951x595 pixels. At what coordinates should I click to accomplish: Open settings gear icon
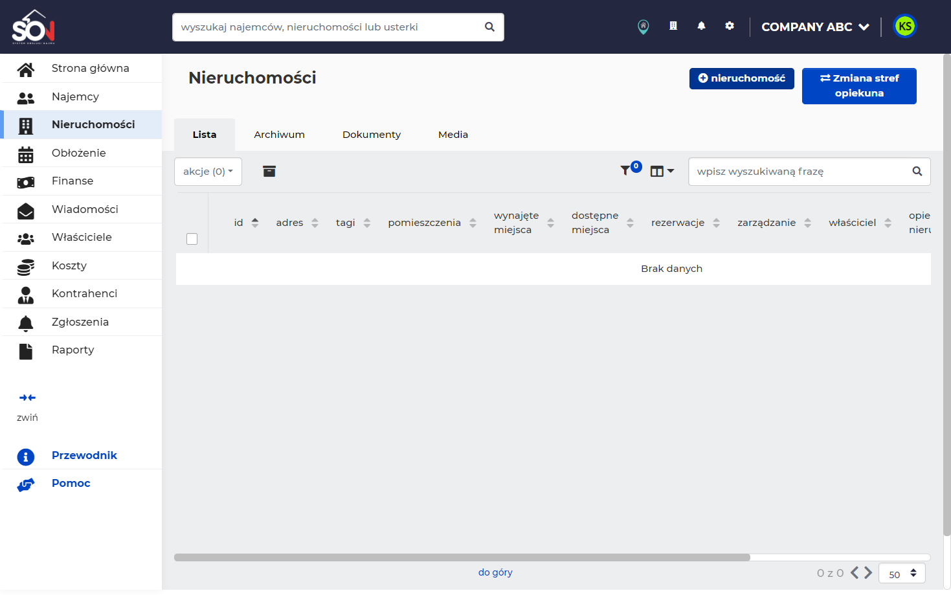pos(730,26)
